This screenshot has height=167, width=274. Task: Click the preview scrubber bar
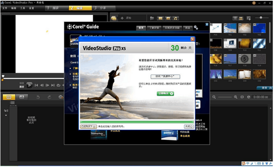(34, 78)
